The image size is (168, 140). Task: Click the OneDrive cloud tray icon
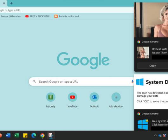click(x=160, y=136)
